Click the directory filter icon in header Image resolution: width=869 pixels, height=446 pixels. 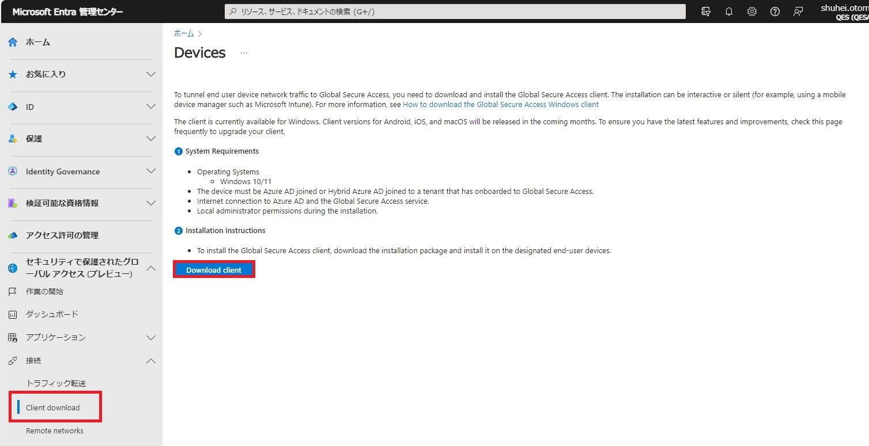[706, 12]
